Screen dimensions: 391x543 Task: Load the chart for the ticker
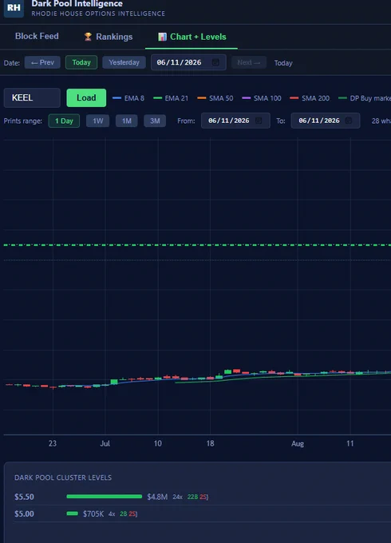(86, 97)
